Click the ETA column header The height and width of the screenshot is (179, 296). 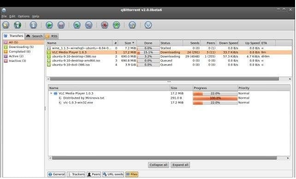coord(268,43)
